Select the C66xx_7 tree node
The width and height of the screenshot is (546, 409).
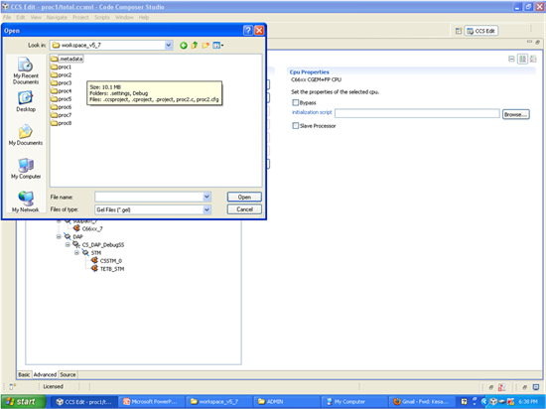[87, 228]
